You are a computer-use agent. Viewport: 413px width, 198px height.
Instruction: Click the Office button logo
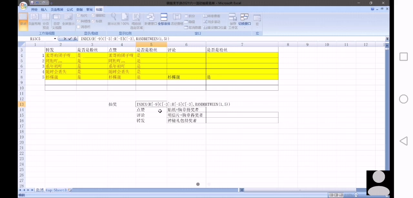click(x=23, y=6)
